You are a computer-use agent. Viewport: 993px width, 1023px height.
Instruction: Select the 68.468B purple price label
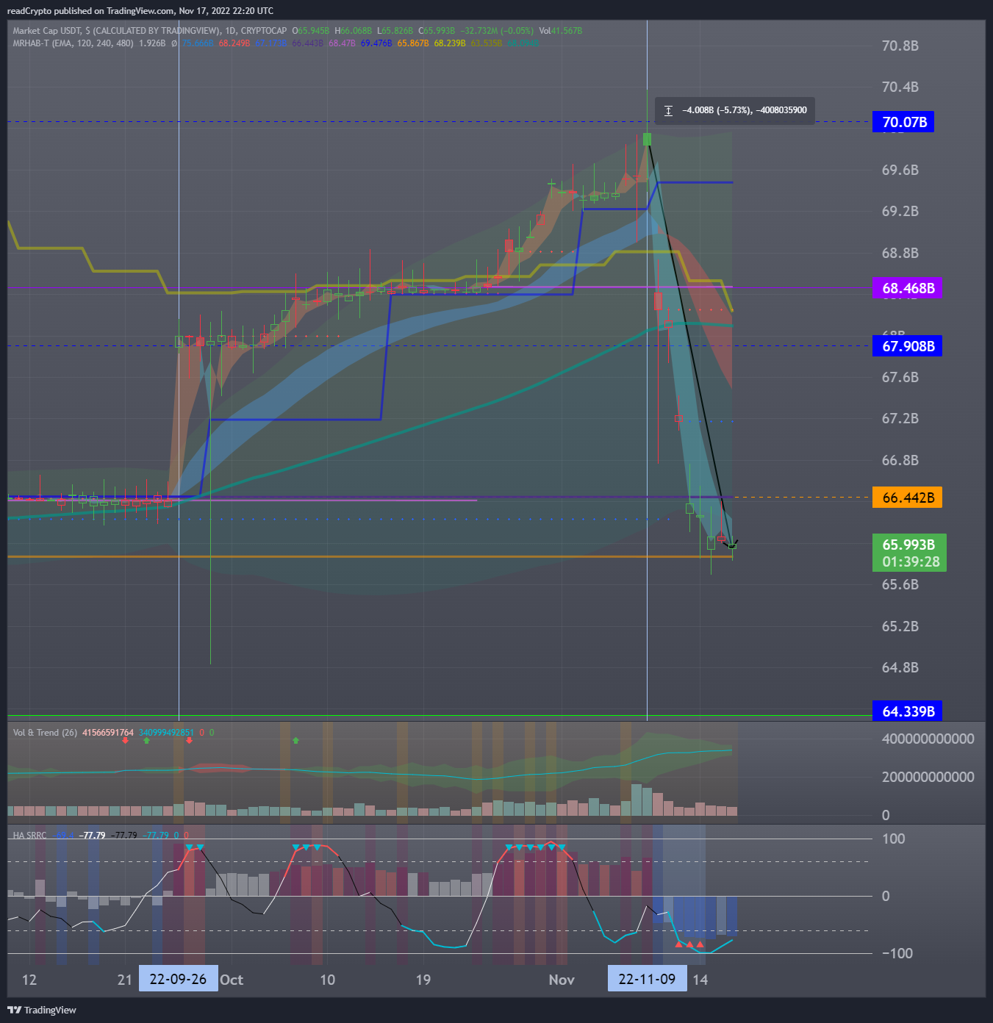point(907,288)
